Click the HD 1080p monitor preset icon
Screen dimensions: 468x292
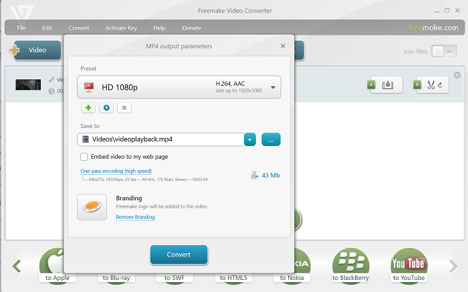(x=89, y=87)
